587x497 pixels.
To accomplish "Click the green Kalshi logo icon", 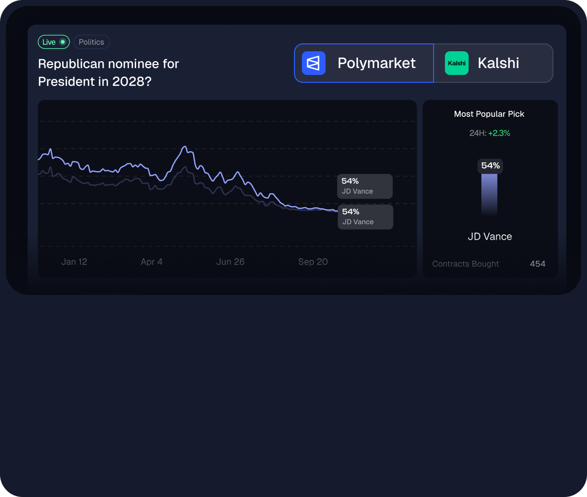I will tap(456, 63).
